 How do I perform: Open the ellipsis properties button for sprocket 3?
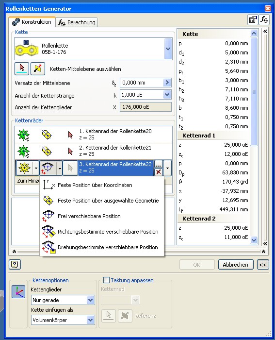[159, 164]
